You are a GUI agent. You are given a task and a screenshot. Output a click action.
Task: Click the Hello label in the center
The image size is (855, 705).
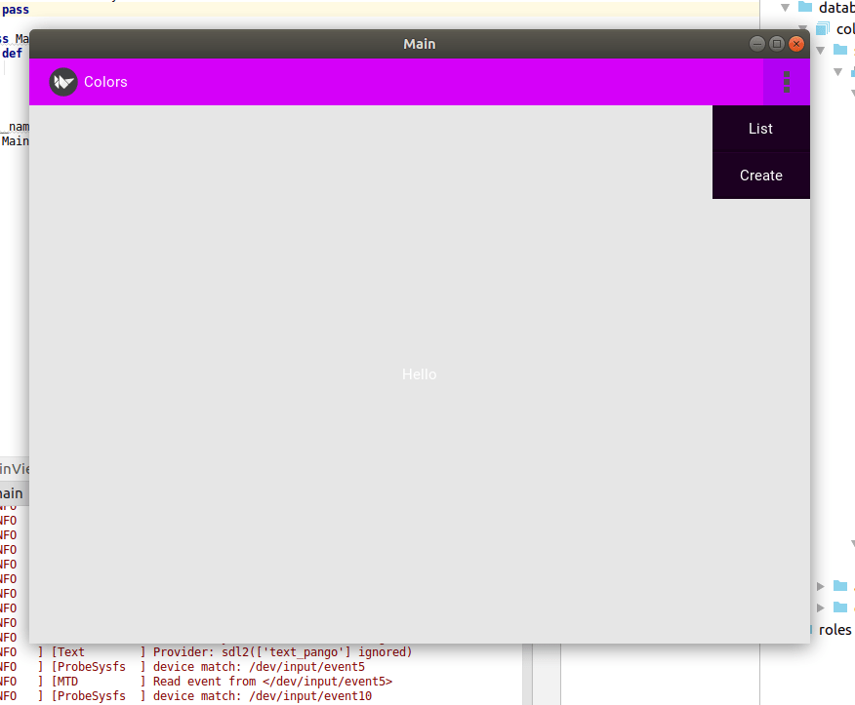420,374
